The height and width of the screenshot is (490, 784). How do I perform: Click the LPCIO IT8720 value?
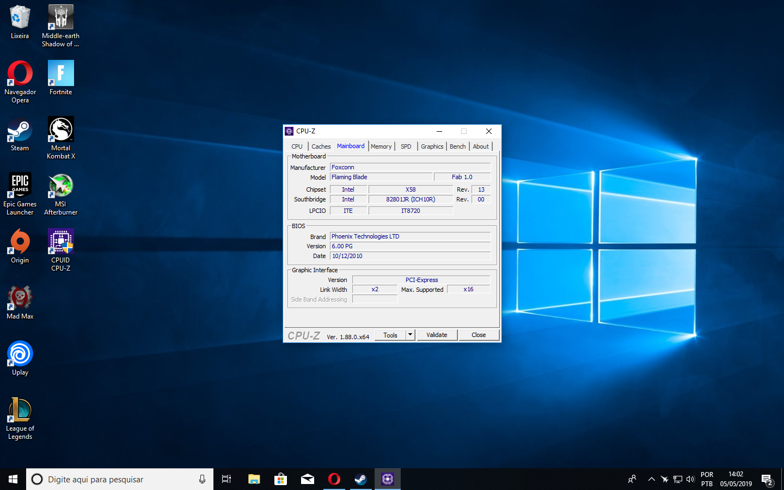coord(411,211)
